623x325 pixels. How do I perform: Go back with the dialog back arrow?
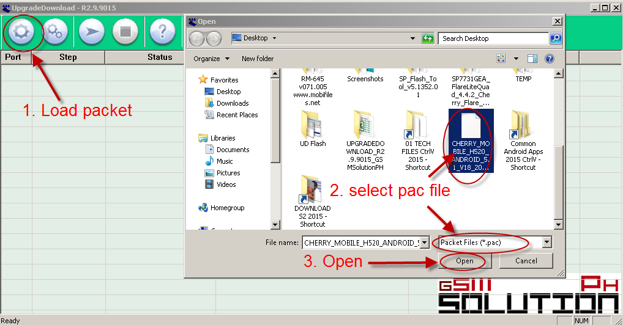point(196,38)
